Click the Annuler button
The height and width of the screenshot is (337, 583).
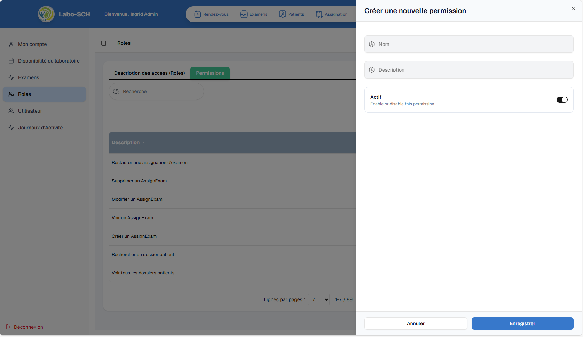(416, 323)
